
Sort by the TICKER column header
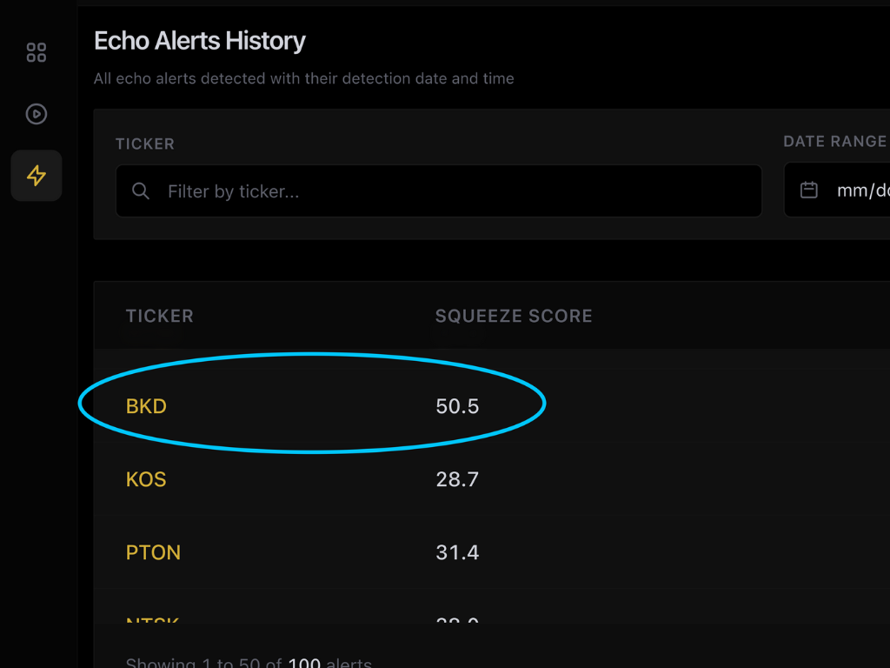[x=160, y=316]
